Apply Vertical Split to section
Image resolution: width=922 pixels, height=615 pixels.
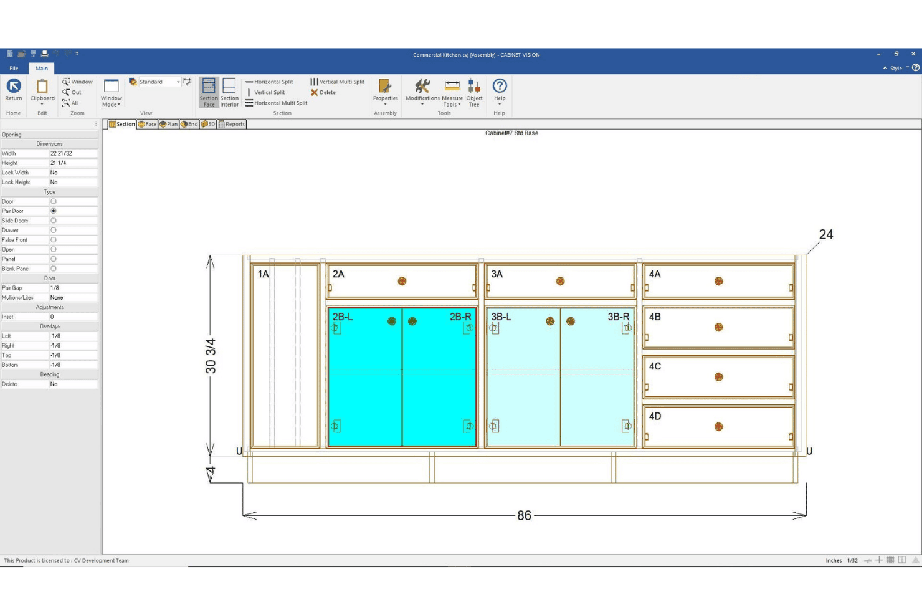265,92
